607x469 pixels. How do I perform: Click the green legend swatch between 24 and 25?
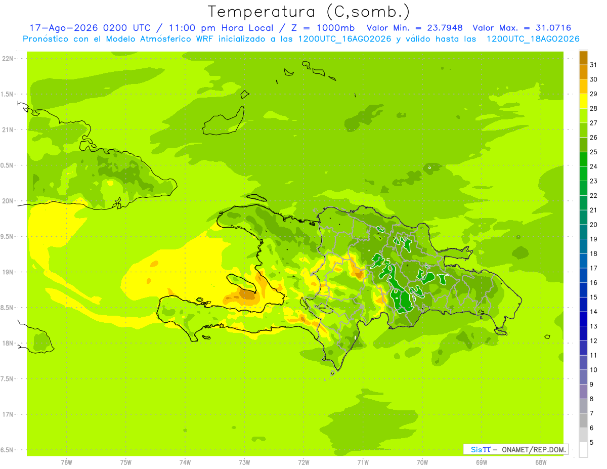583,159
